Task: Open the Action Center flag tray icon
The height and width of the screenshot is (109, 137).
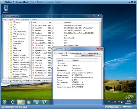Action: 115,102
